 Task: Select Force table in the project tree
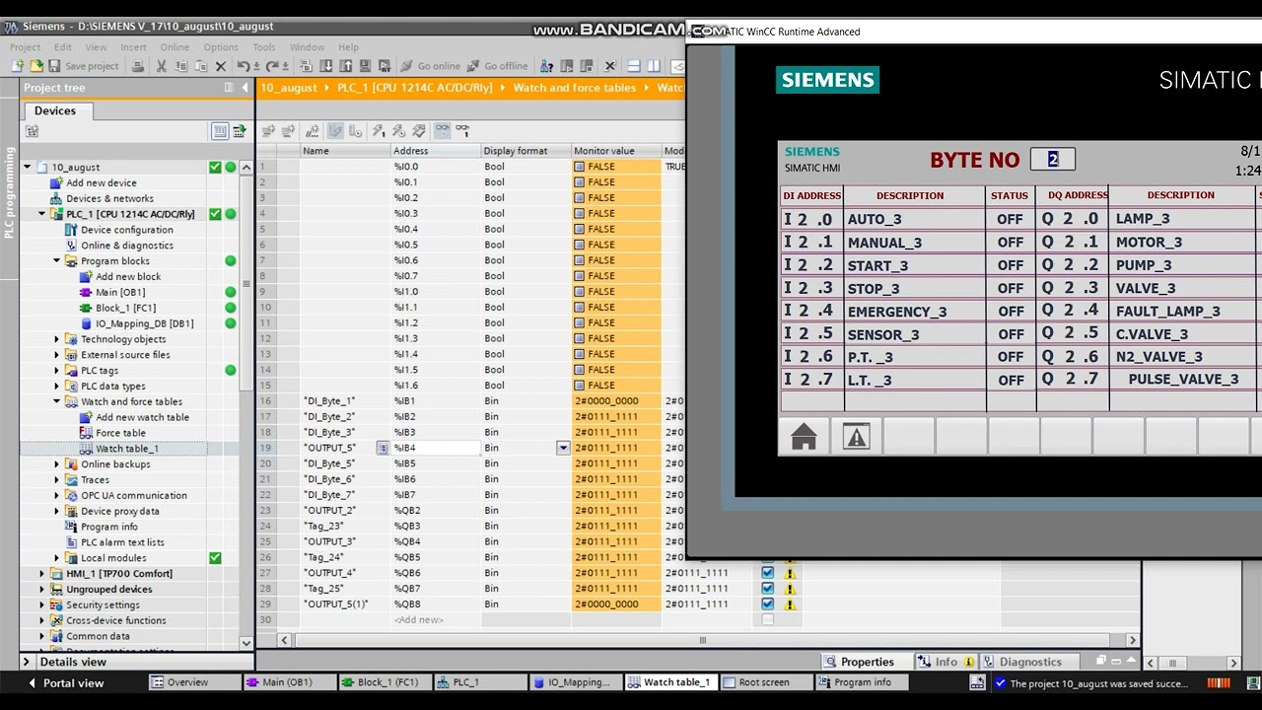coord(120,433)
